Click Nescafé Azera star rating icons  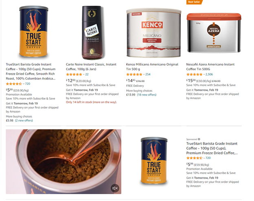tap(194, 74)
